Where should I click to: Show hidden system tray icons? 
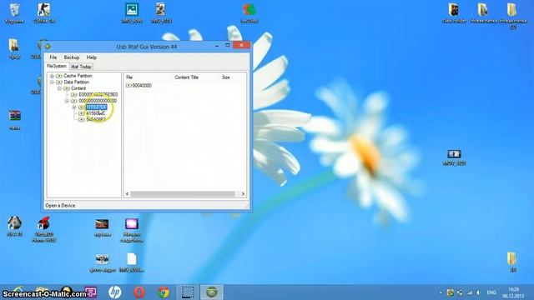tap(441, 292)
